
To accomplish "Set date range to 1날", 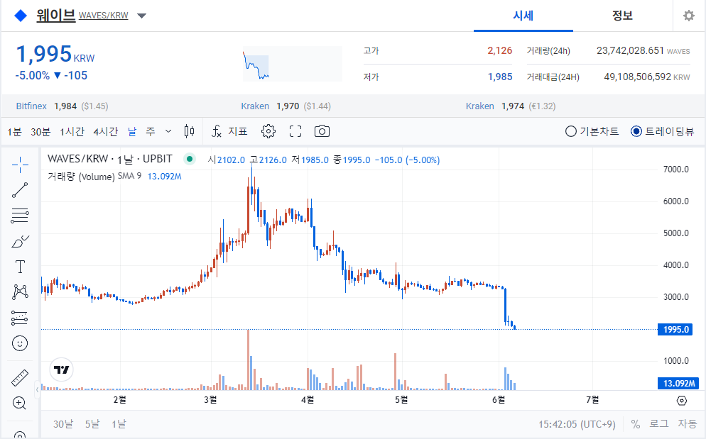I will (x=119, y=424).
